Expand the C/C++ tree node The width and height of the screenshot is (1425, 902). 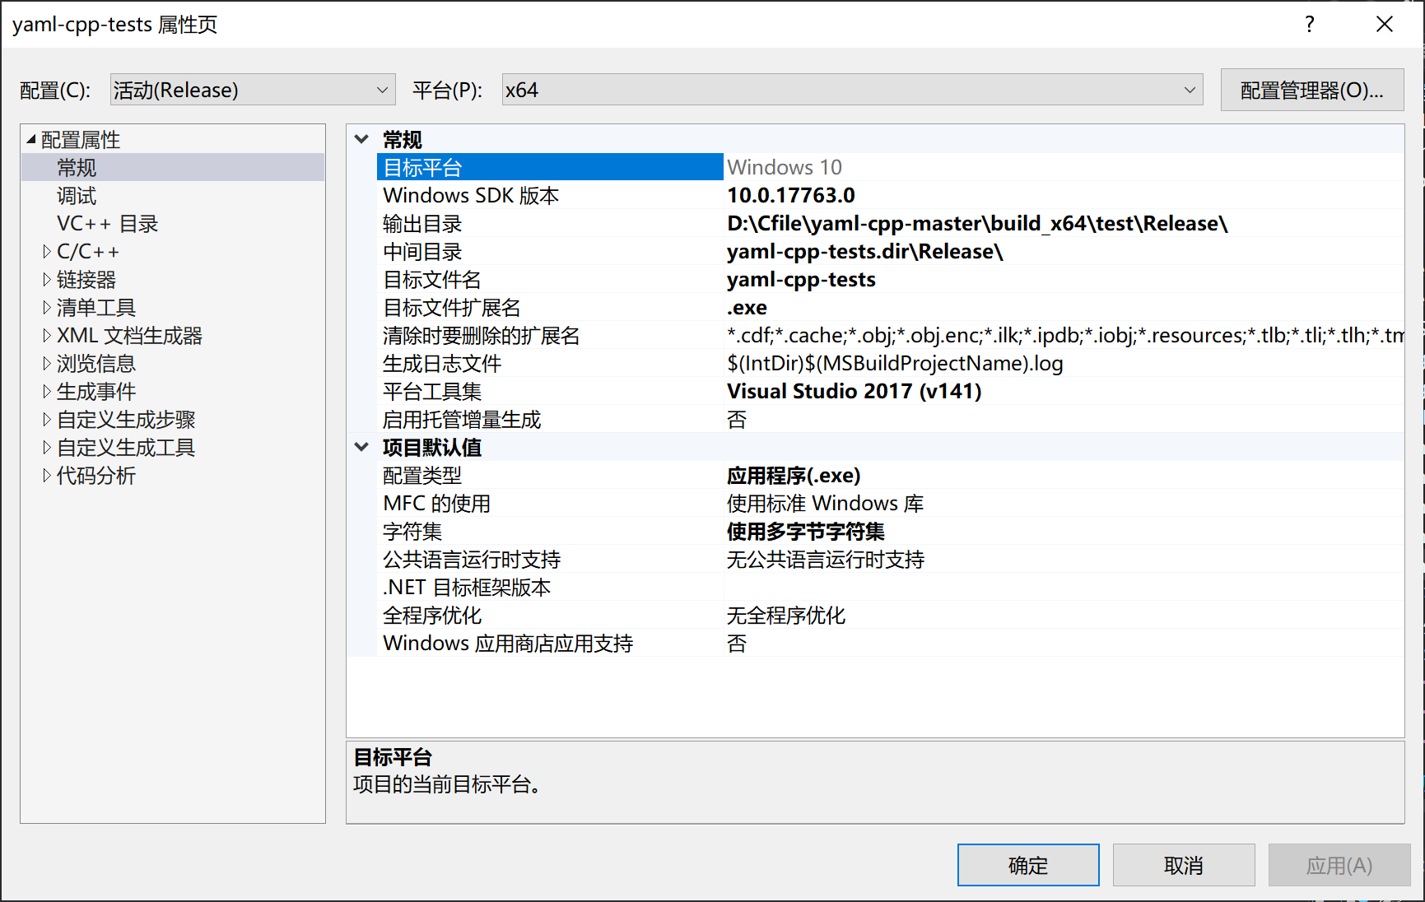pos(47,251)
